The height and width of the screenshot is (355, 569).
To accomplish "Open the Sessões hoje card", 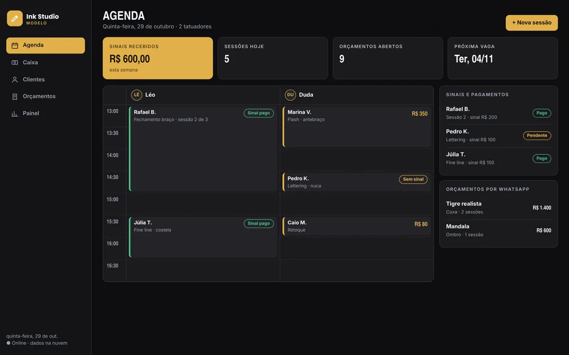I will pos(273,58).
